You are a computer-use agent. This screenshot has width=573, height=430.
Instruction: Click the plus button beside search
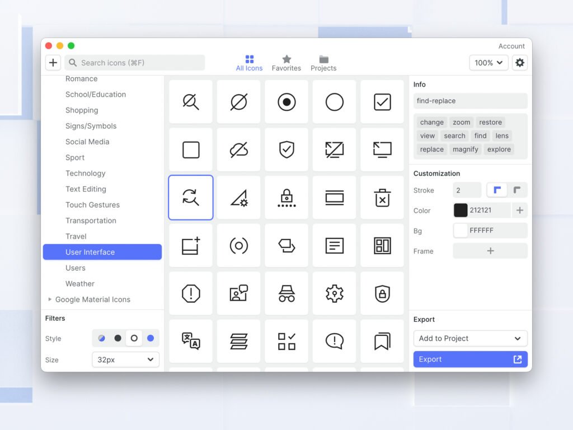[53, 63]
